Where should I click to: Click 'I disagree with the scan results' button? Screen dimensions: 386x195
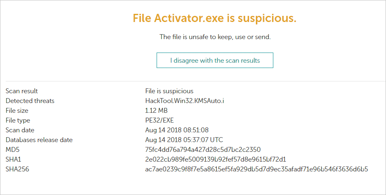(x=215, y=60)
